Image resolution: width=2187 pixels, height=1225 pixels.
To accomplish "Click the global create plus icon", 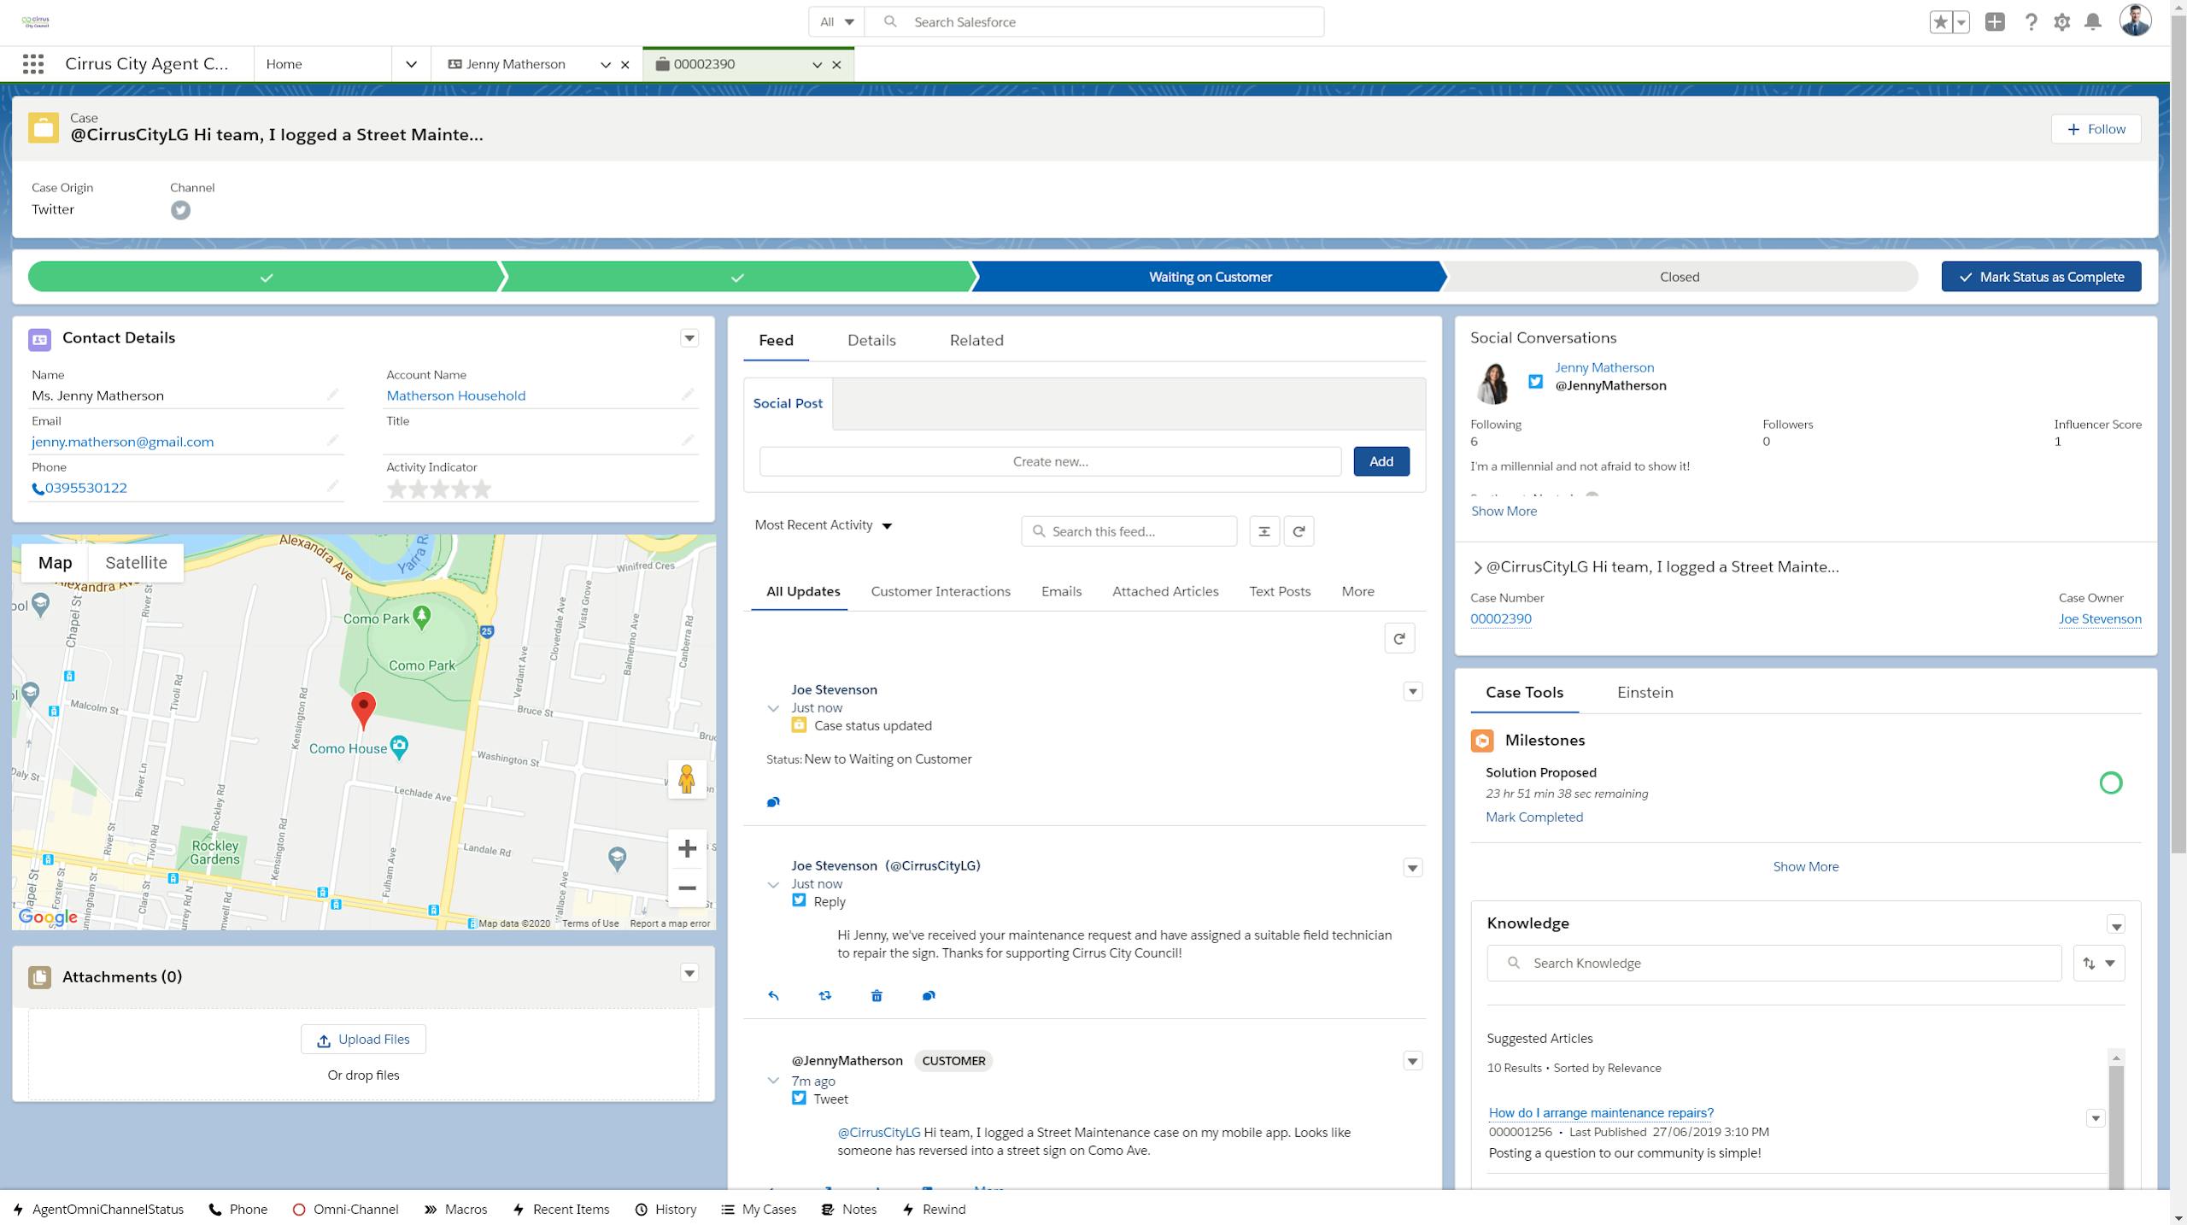I will pyautogui.click(x=1995, y=22).
